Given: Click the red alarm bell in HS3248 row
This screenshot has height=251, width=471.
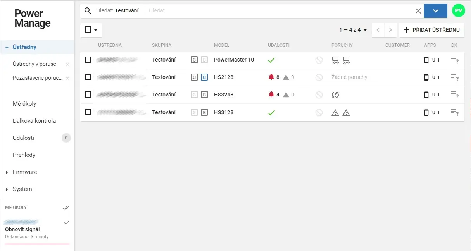Looking at the screenshot, I should [x=271, y=95].
